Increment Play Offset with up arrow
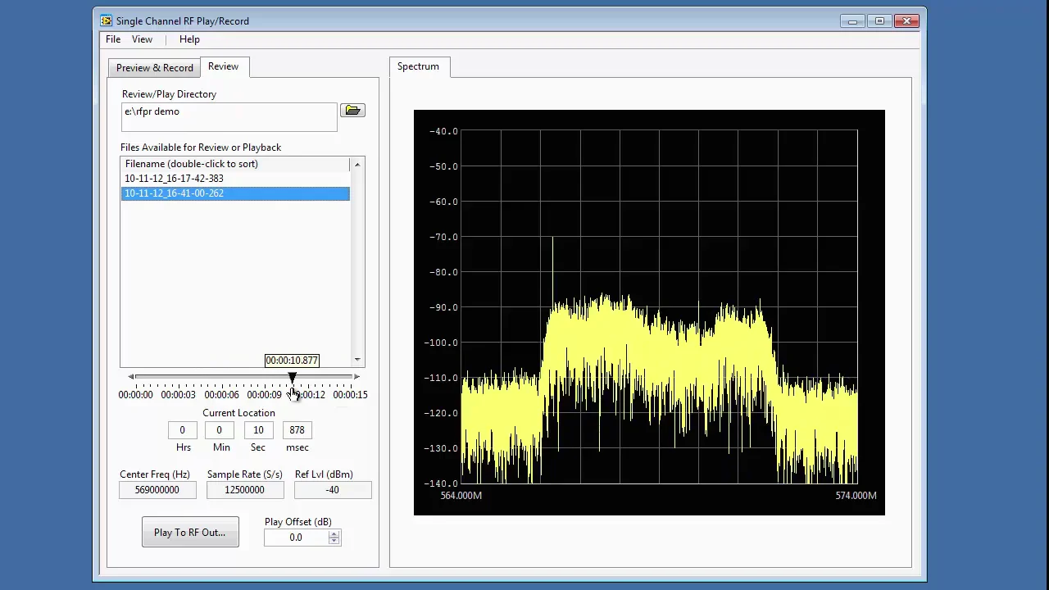Image resolution: width=1049 pixels, height=590 pixels. click(x=334, y=533)
